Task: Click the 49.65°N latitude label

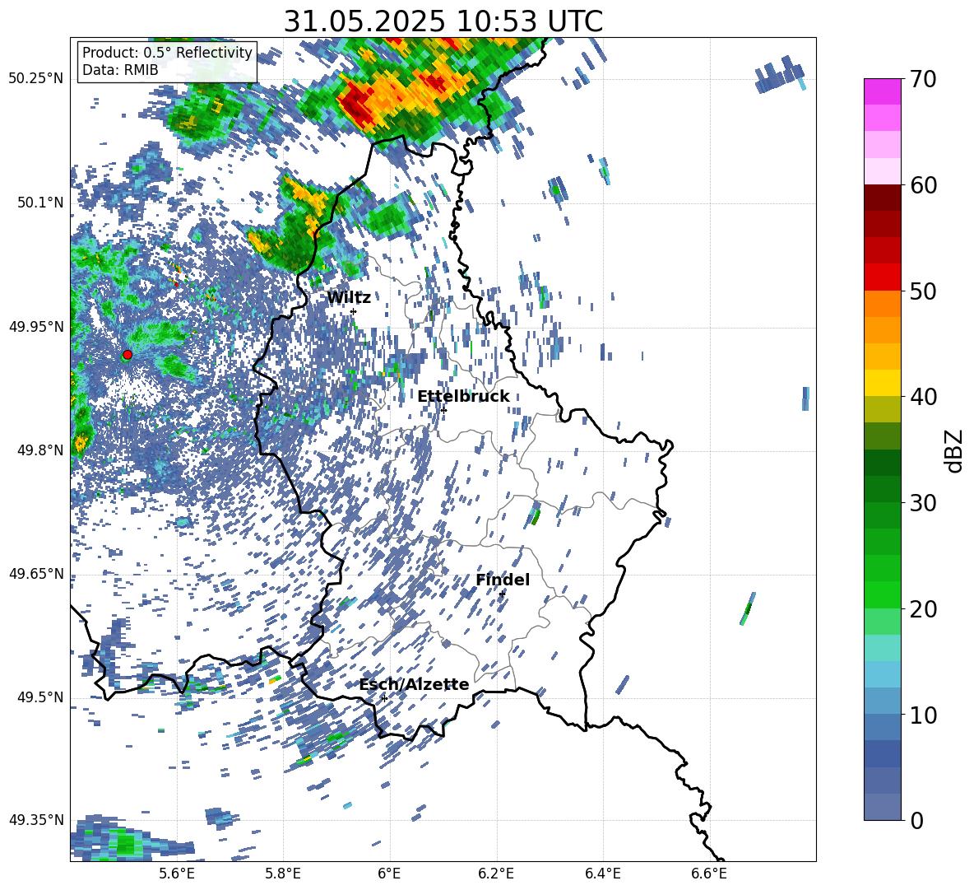Action: click(x=36, y=574)
